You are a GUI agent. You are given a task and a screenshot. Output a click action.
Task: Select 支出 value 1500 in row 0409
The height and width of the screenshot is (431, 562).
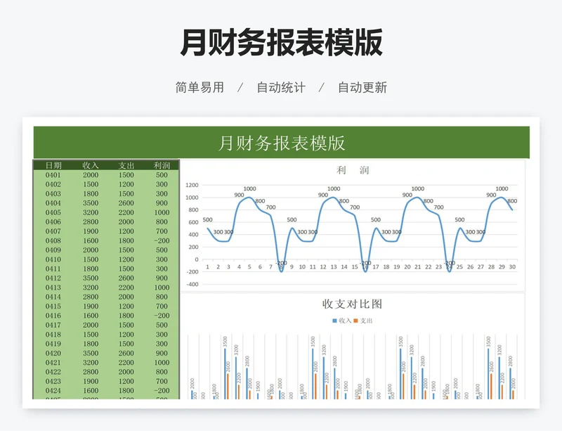point(126,250)
